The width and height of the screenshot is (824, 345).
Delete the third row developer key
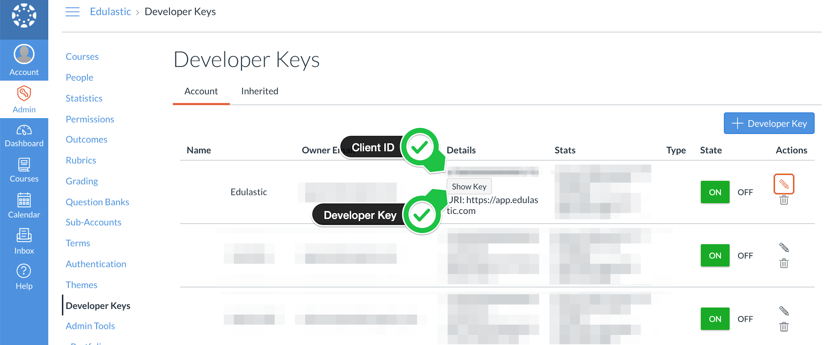pyautogui.click(x=784, y=327)
